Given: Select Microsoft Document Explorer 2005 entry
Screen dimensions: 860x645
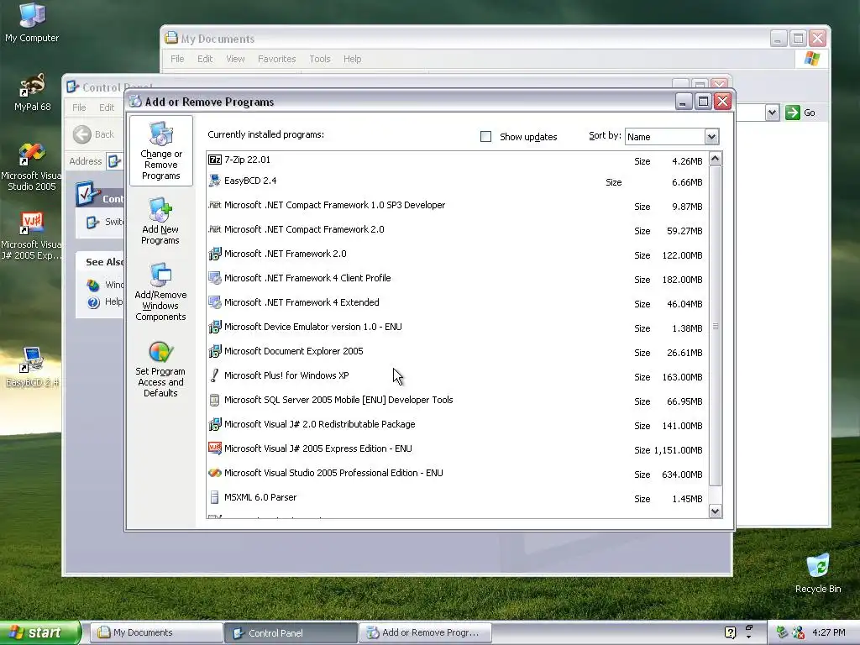Looking at the screenshot, I should point(458,351).
